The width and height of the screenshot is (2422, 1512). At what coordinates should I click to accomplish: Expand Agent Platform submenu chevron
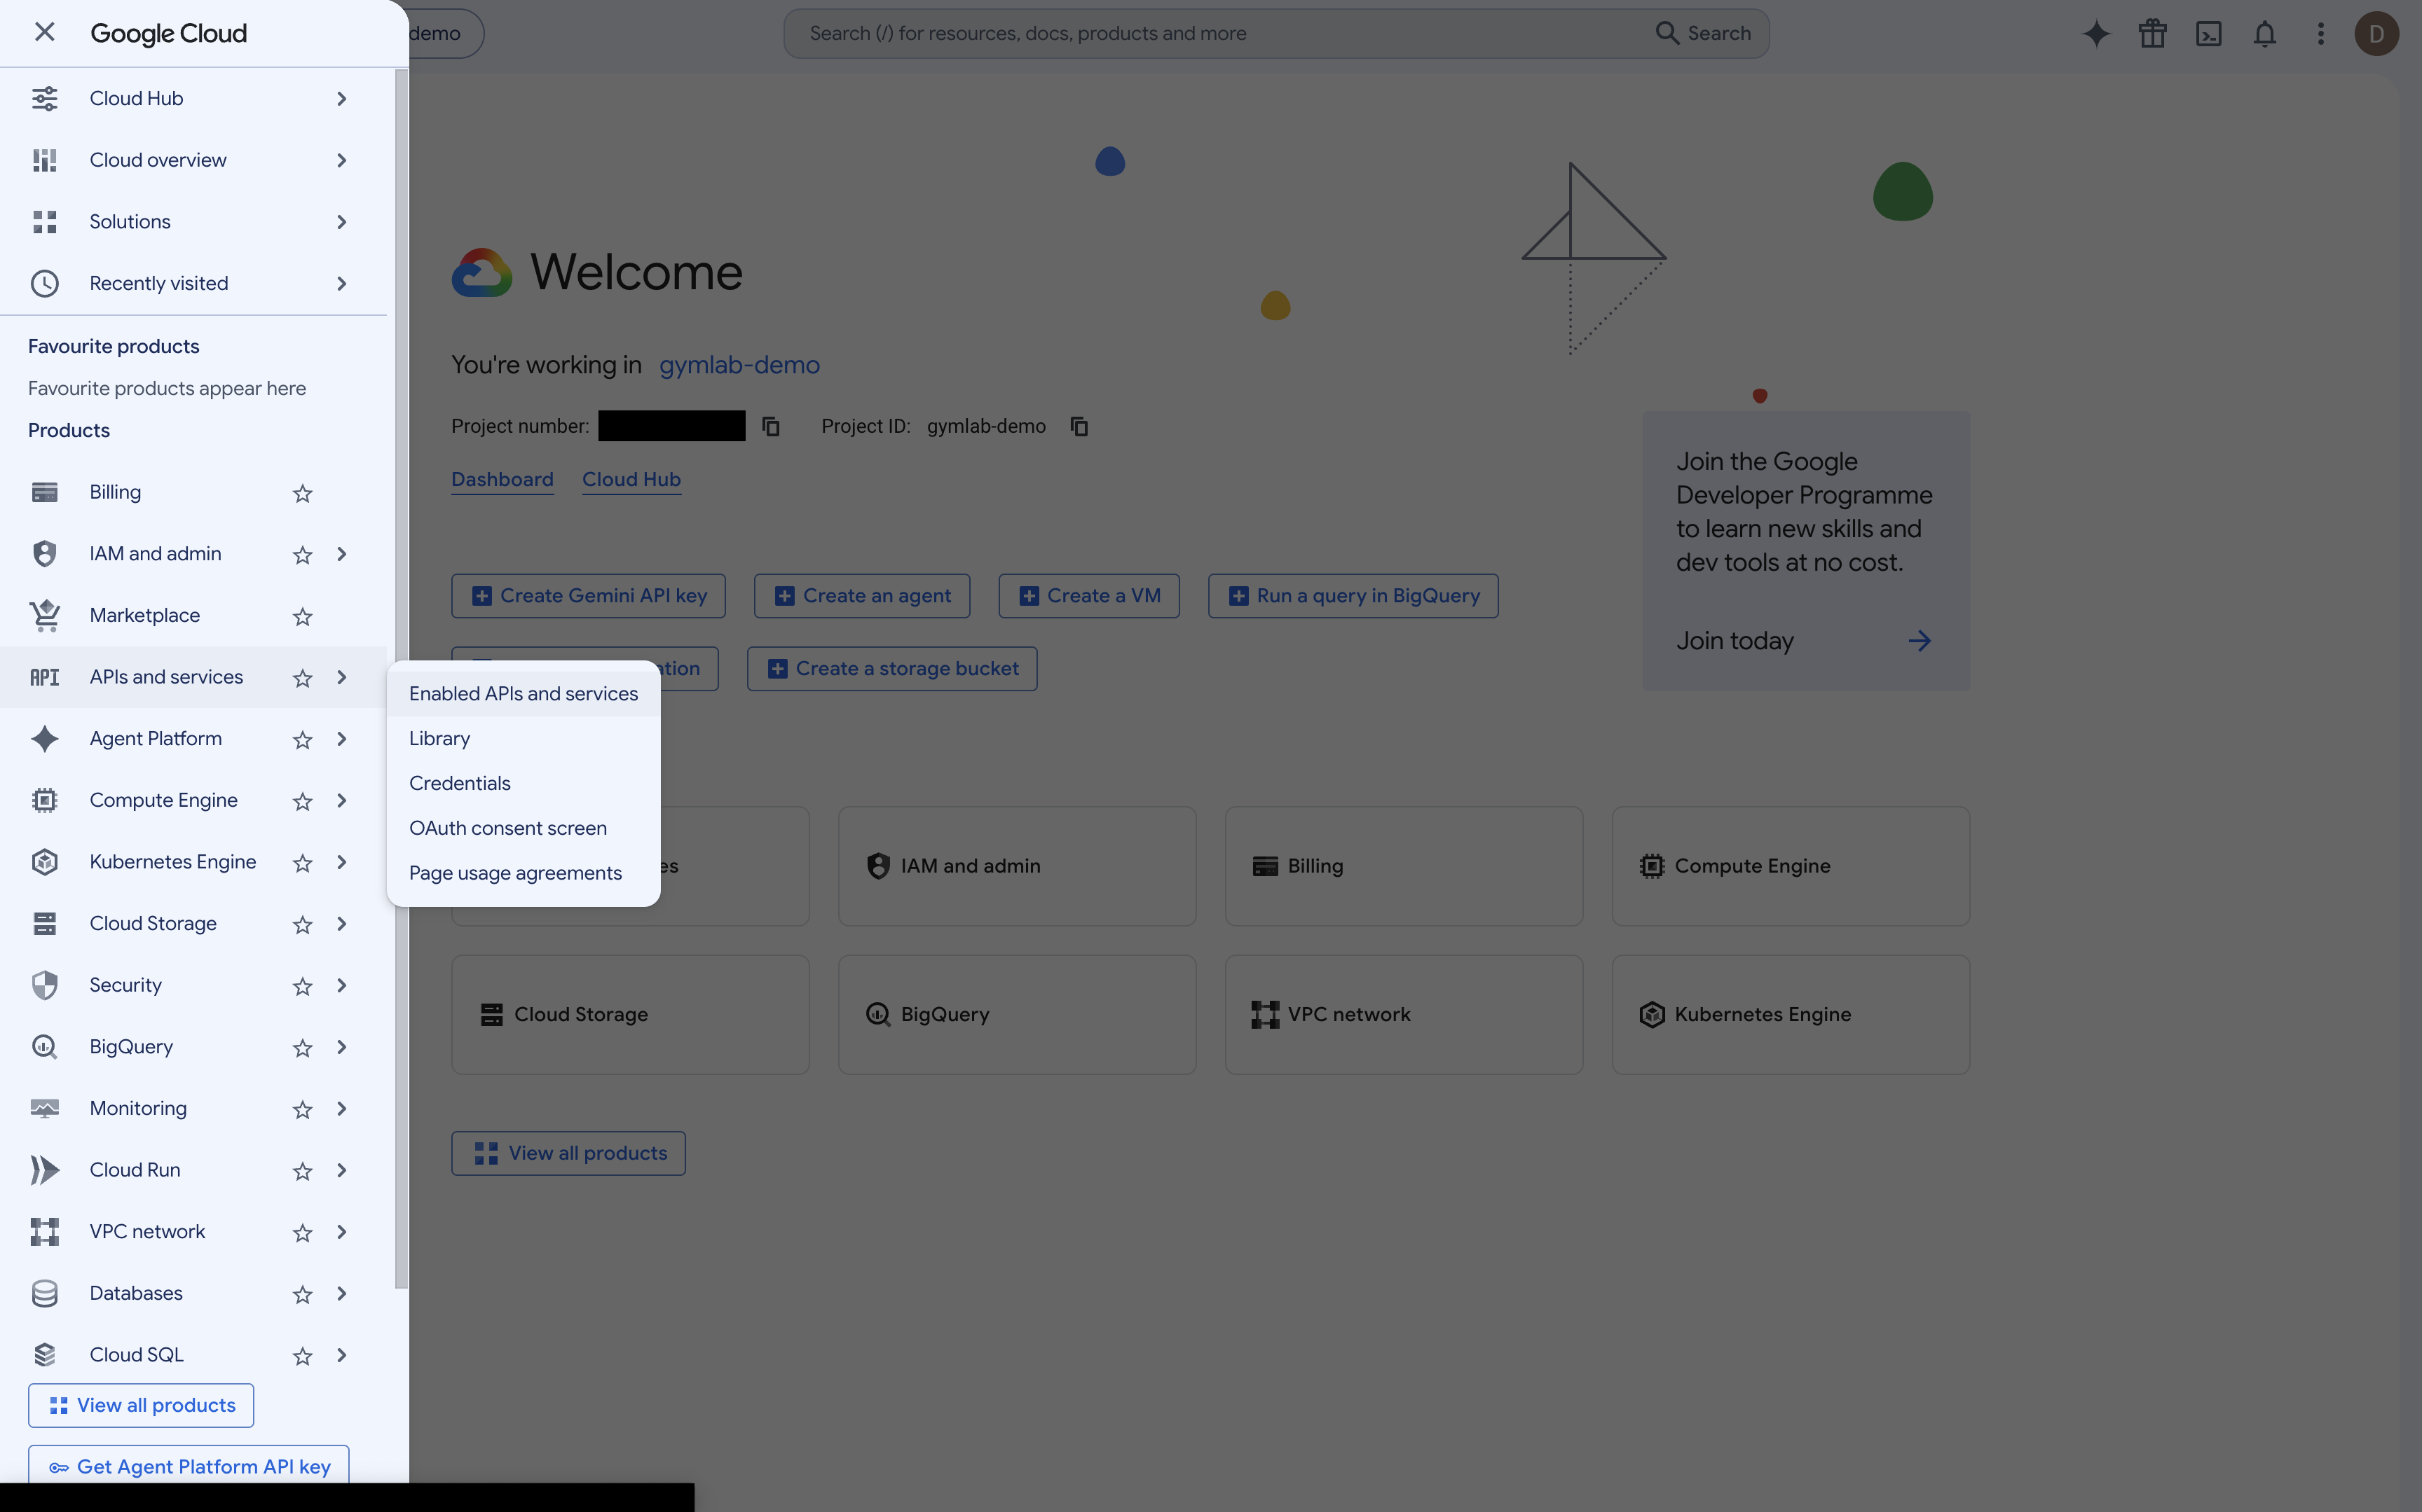coord(341,739)
